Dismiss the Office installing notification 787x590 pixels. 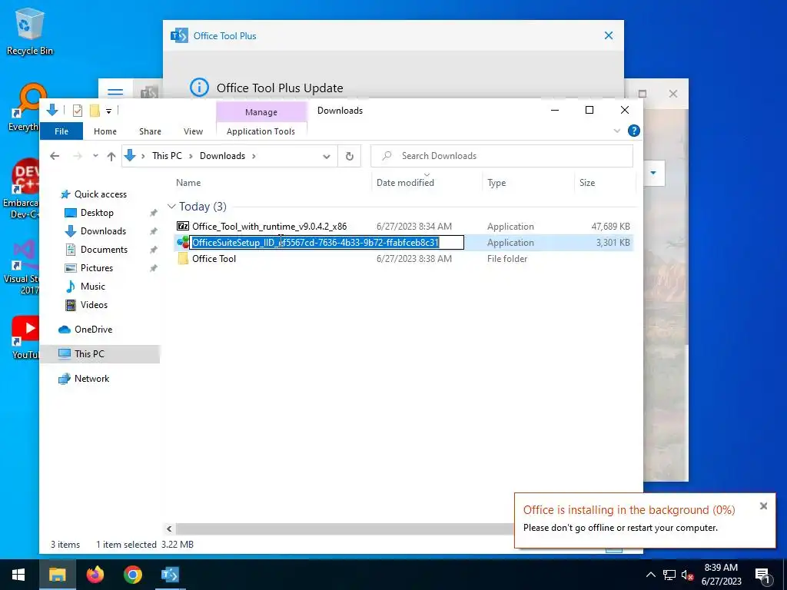(763, 506)
